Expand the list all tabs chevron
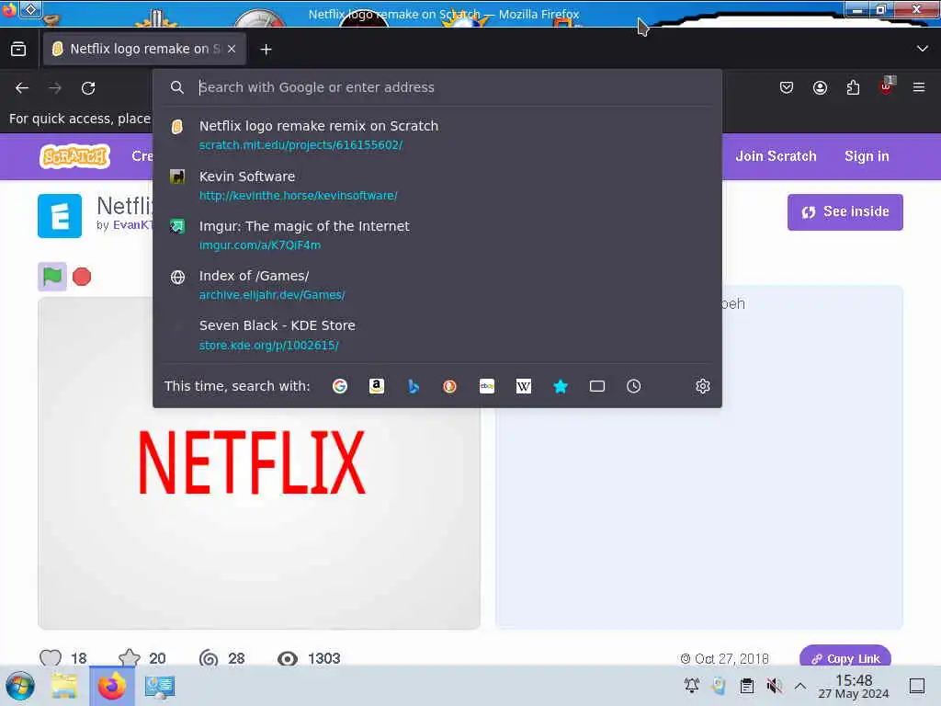941x706 pixels. click(923, 49)
